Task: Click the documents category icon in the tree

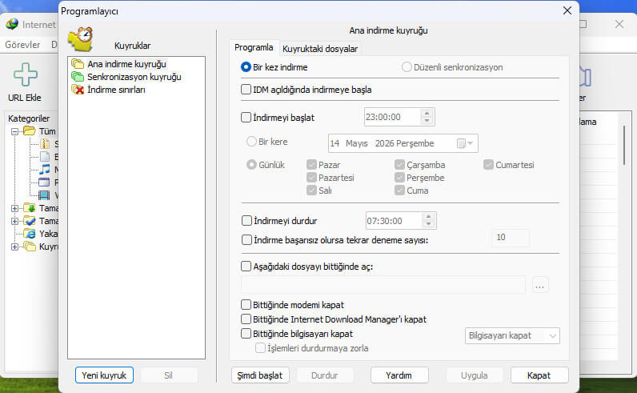Action: 45,156
